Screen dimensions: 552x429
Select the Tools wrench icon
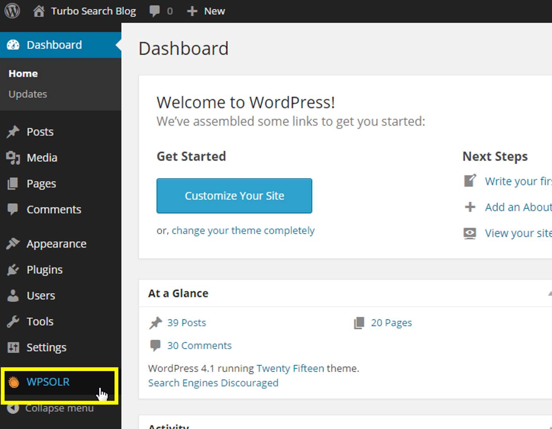coord(13,321)
